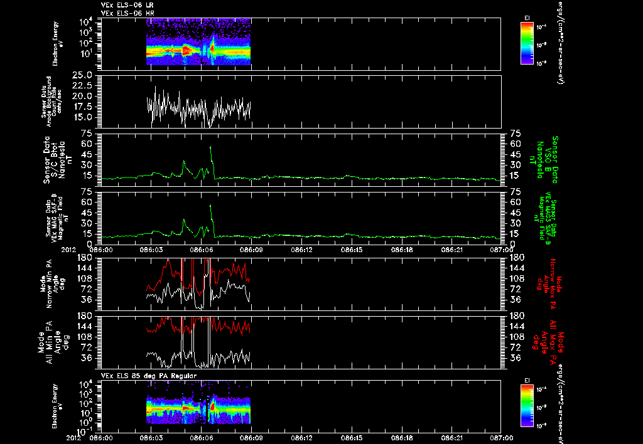Click the "EI" label above the bottom color bar
The width and height of the screenshot is (643, 444).
pos(527,381)
